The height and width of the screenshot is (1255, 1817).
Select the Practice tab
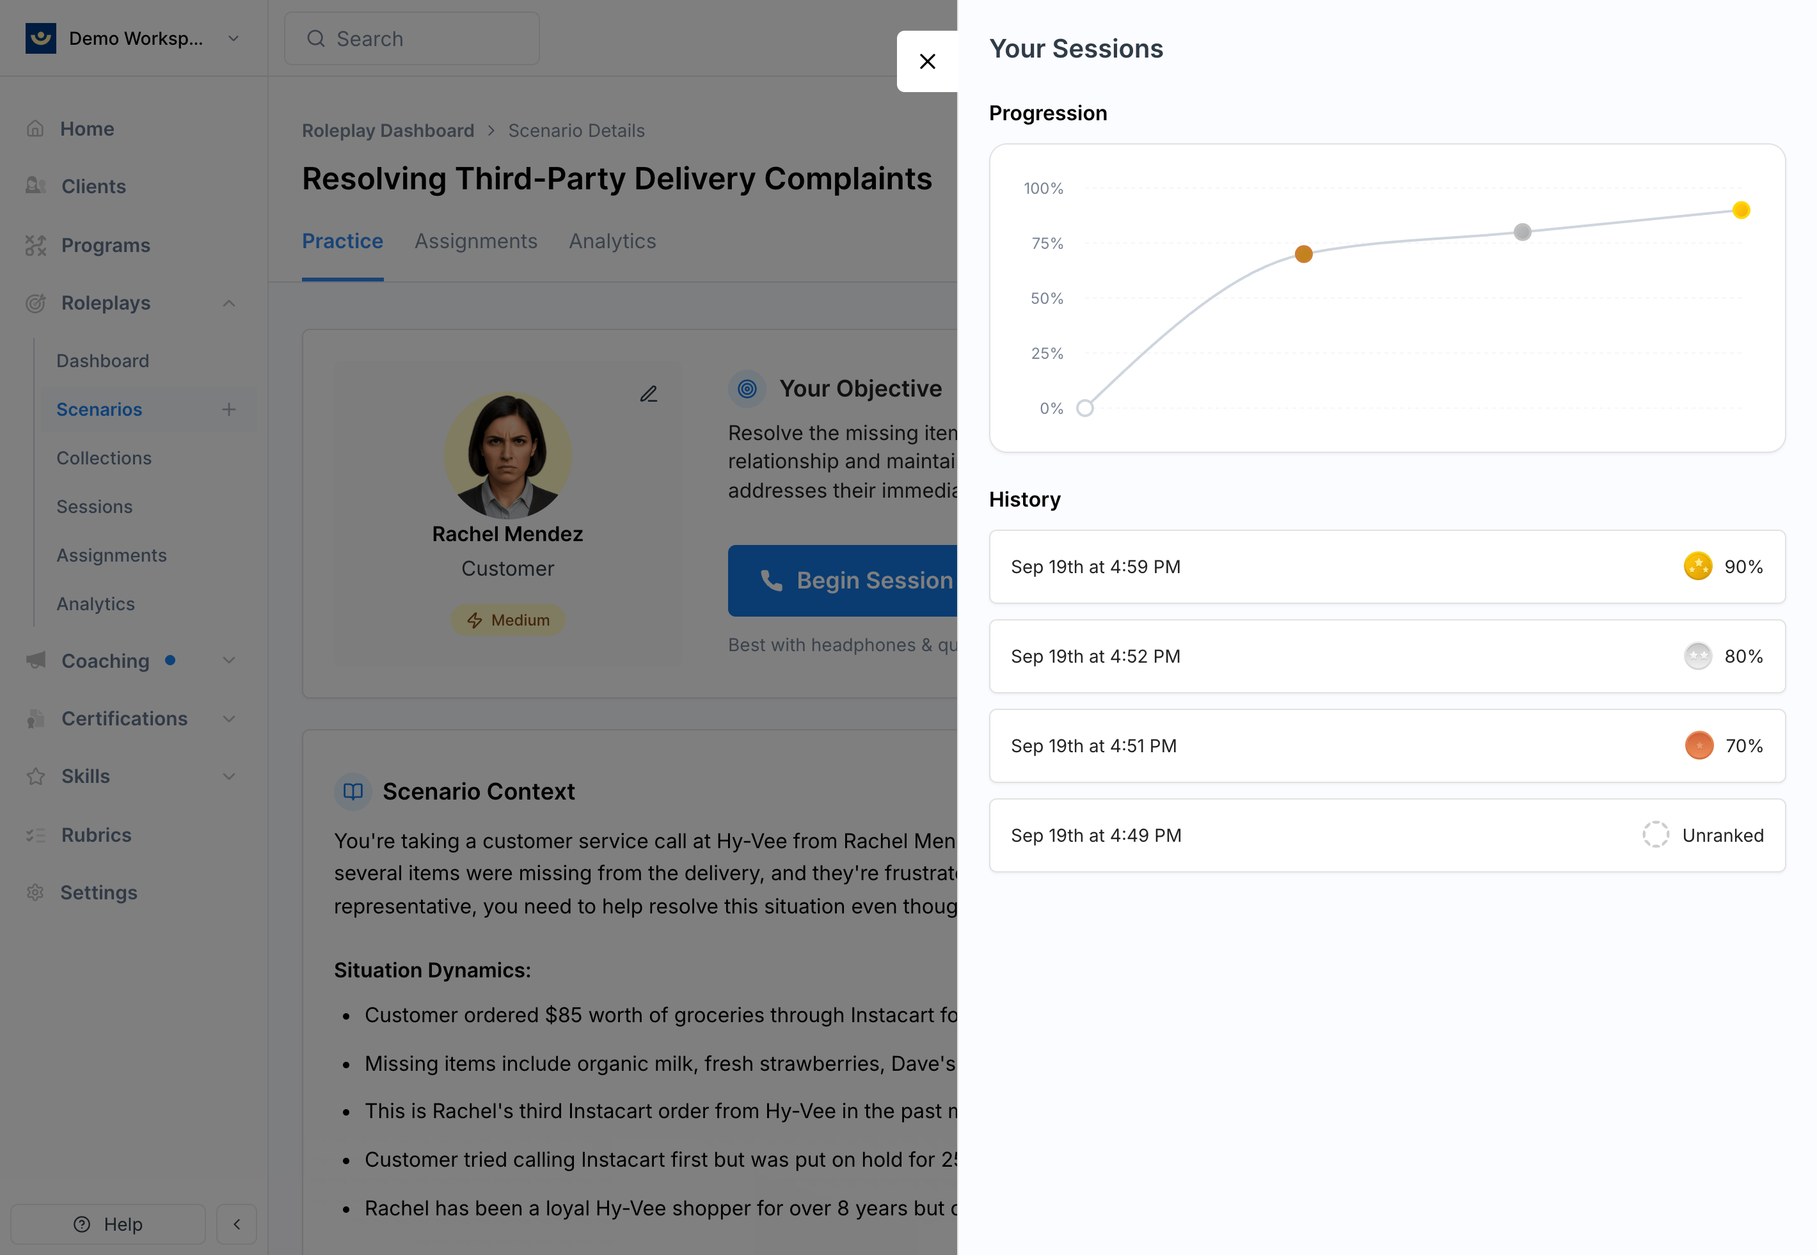pos(343,241)
